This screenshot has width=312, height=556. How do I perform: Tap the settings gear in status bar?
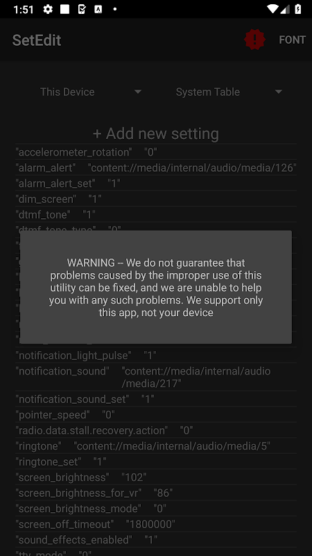[48, 9]
